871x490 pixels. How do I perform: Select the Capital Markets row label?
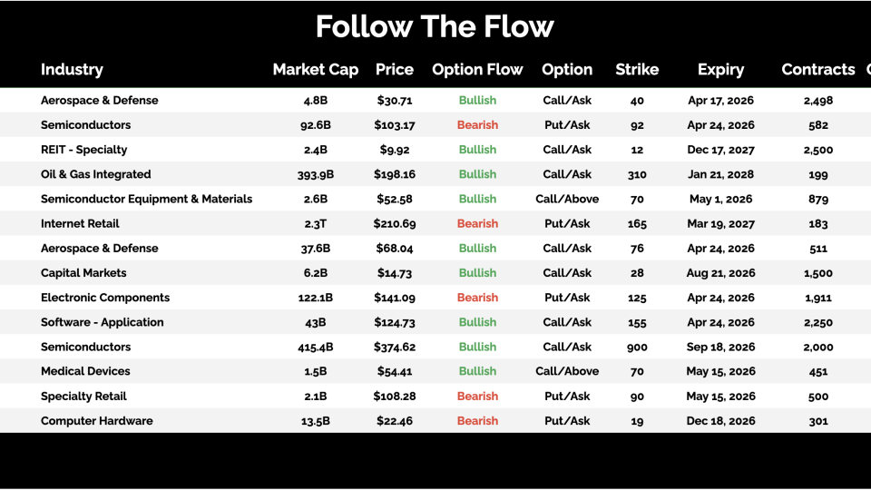[x=83, y=273]
